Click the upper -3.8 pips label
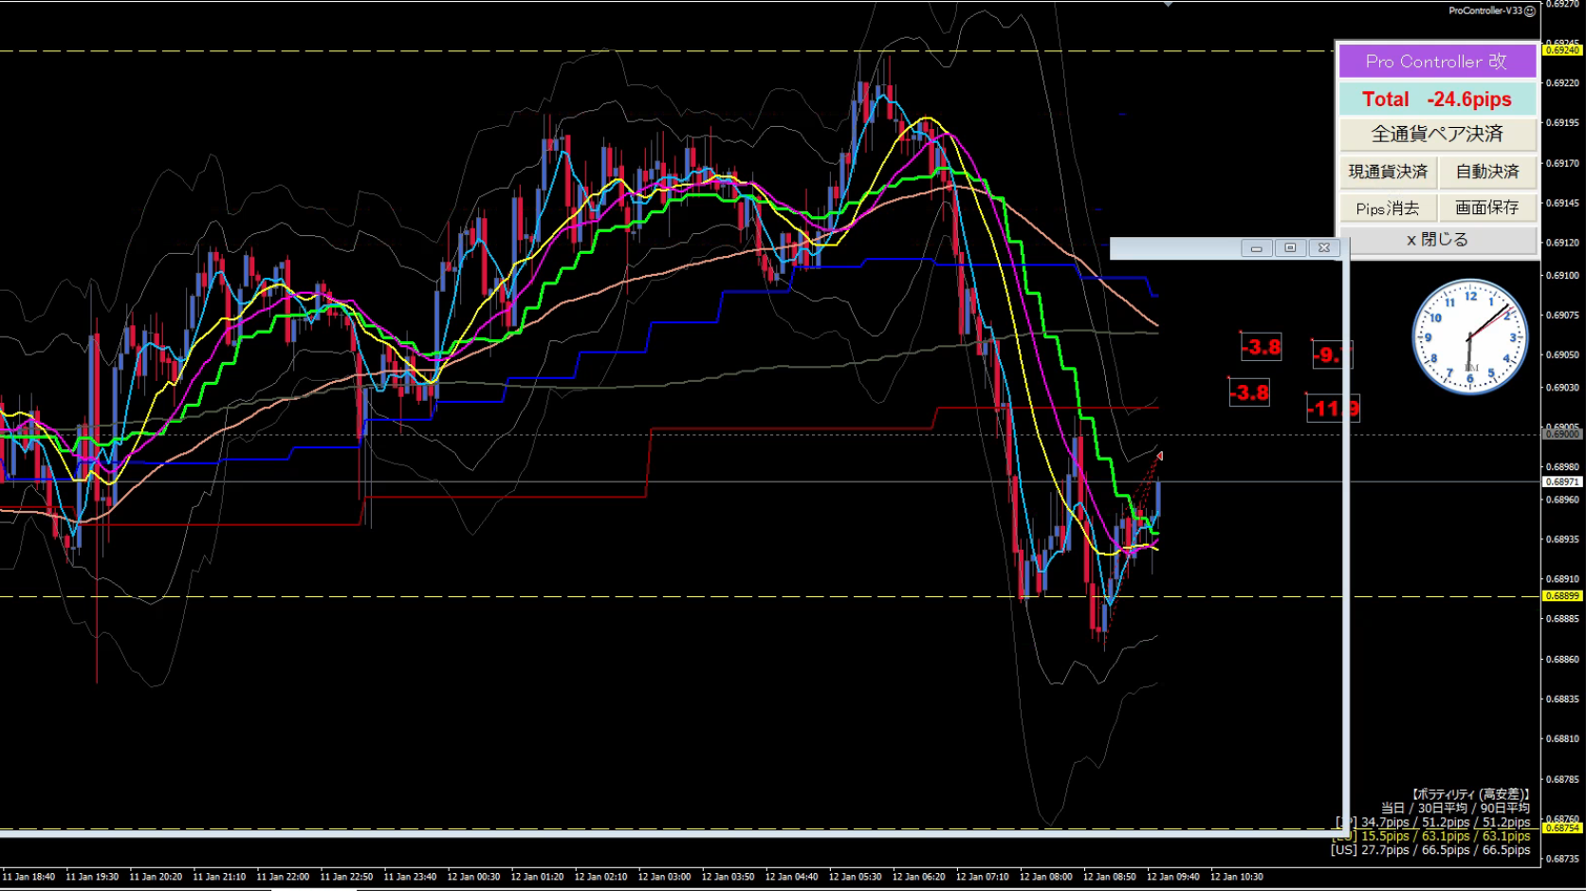 (1262, 347)
